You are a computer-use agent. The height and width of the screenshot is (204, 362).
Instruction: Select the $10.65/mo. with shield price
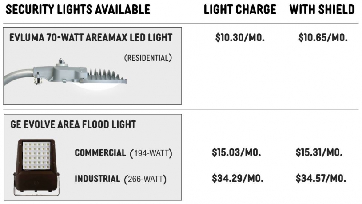pos(323,37)
